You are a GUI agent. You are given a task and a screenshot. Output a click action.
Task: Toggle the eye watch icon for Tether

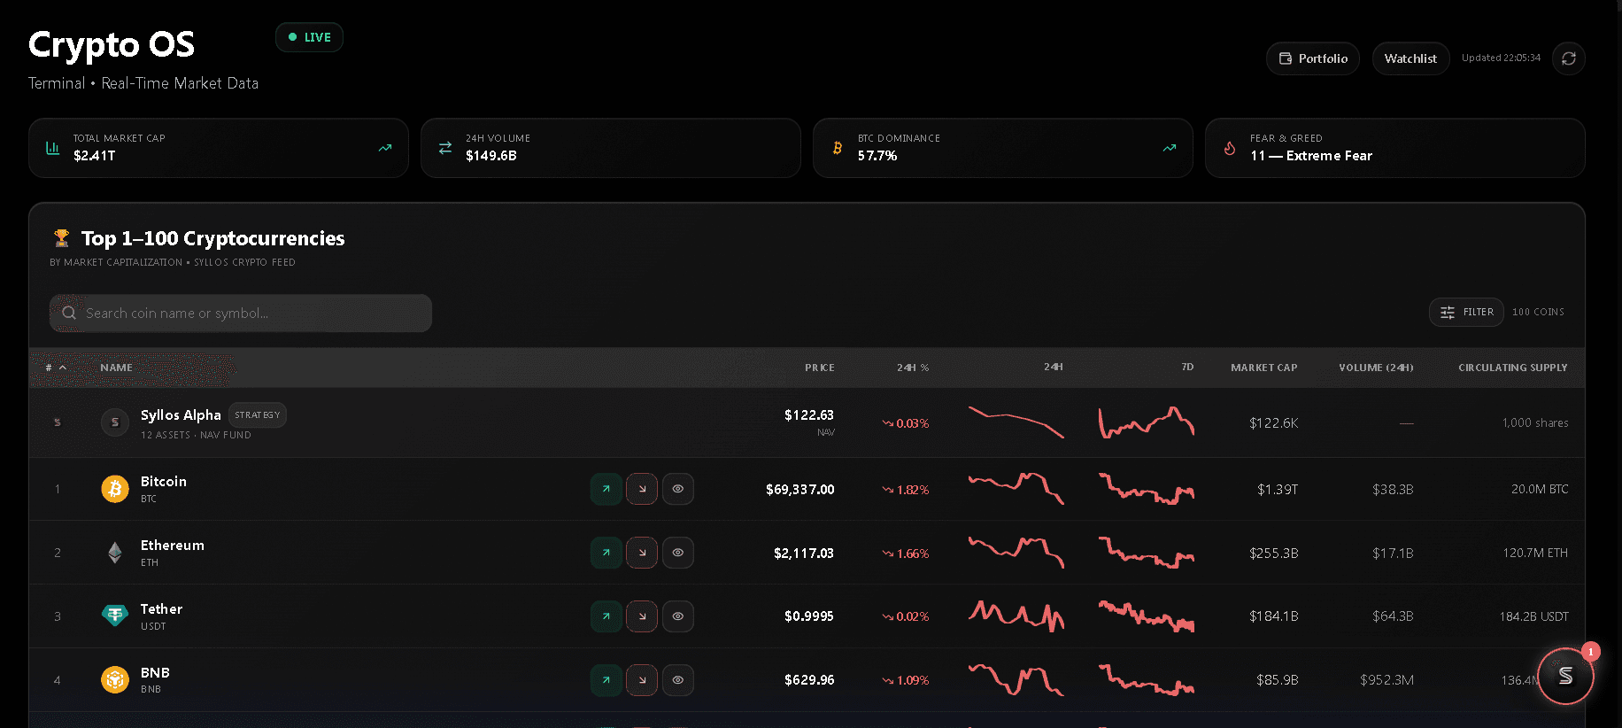(x=678, y=616)
